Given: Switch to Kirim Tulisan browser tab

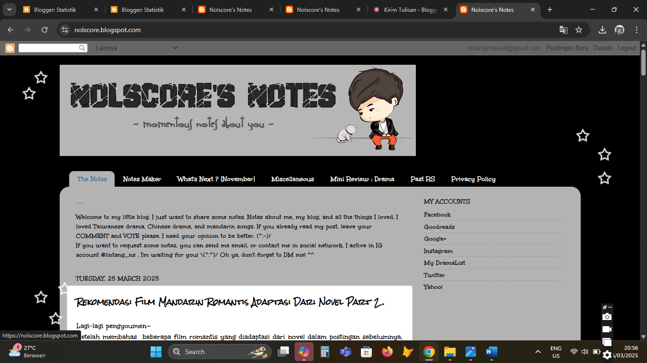Looking at the screenshot, I should [x=410, y=9].
